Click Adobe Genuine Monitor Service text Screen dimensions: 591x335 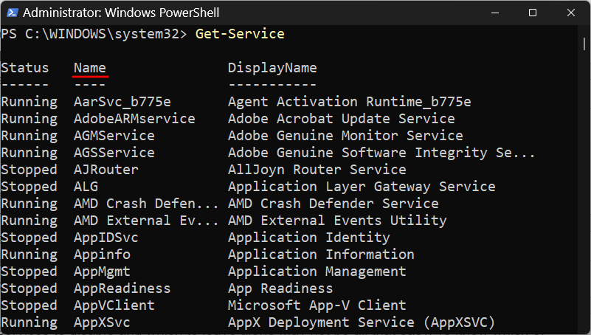click(x=345, y=136)
